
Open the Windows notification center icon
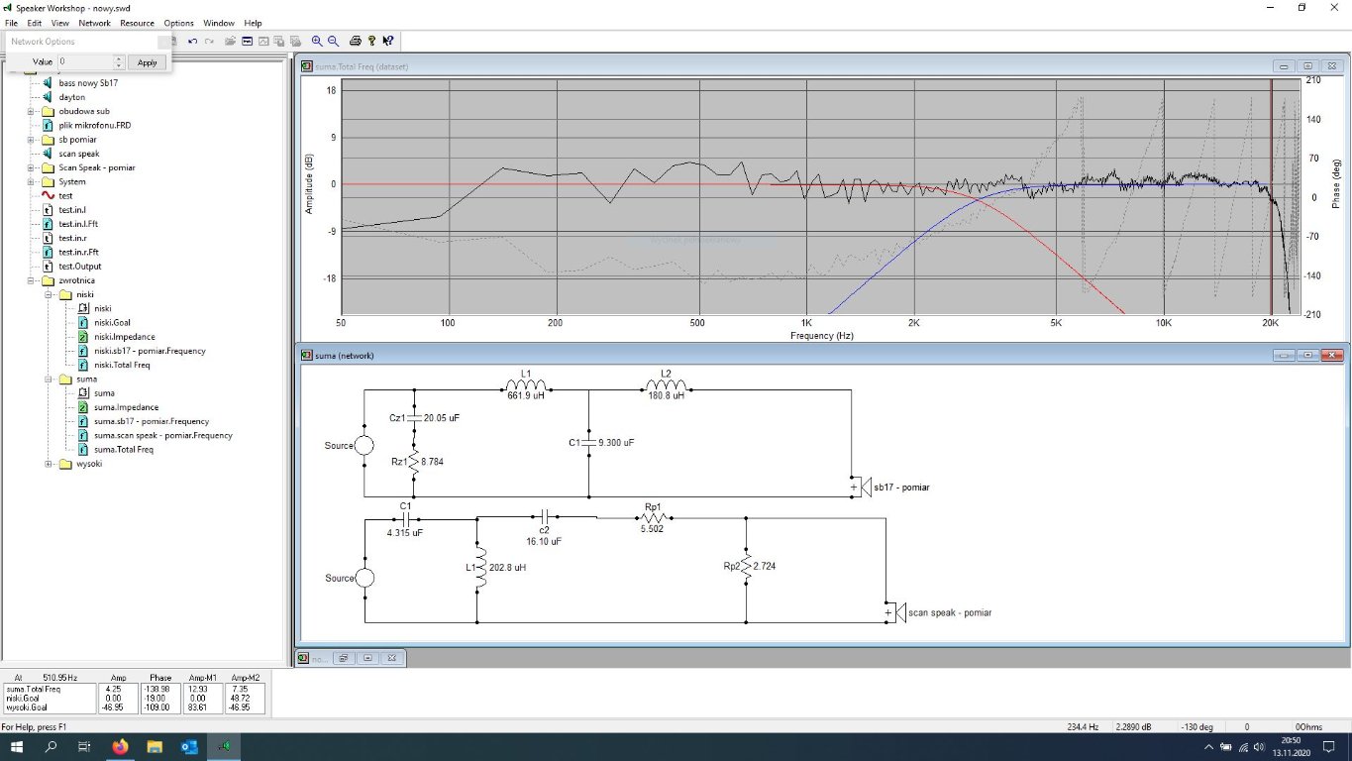(x=1329, y=746)
